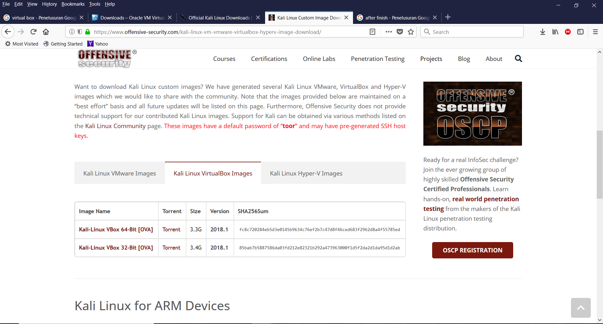Open the Projects navigation item
The image size is (603, 324).
point(431,59)
